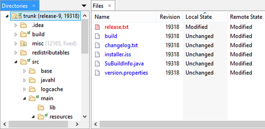Click the lib folder icon
Viewport: 265px width, 129px height.
point(41,108)
